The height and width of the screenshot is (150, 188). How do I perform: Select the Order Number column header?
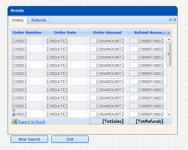point(27,32)
